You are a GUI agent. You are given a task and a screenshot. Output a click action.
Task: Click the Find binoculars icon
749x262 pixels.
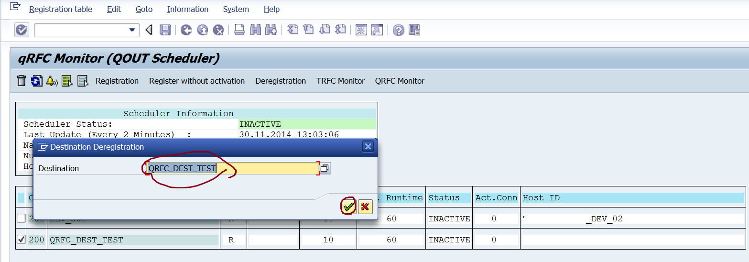coord(256,30)
